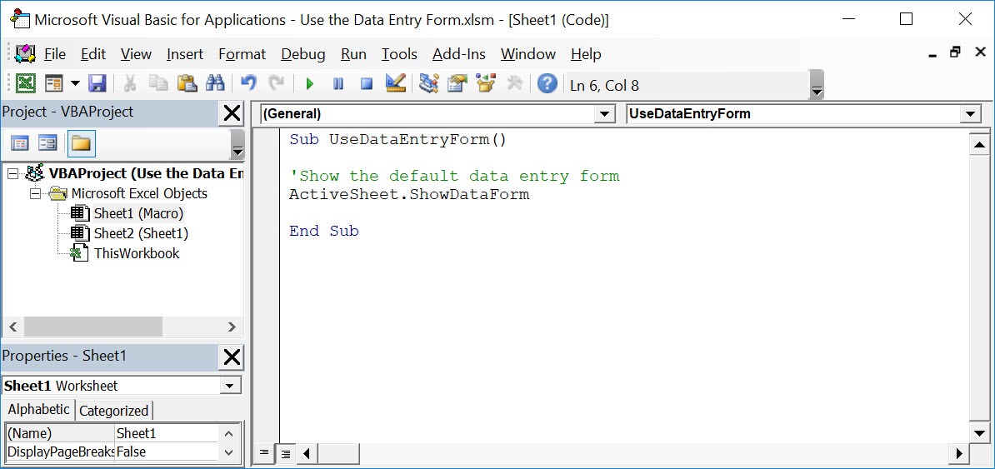Close the Properties - Sheet1 panel
This screenshot has height=469, width=995.
(x=232, y=357)
